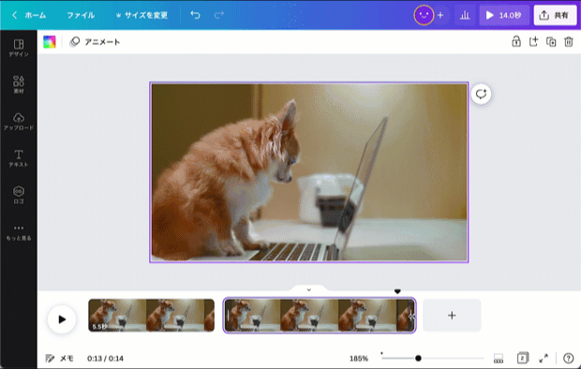This screenshot has height=369, width=581.
Task: Click the 185% zoom level
Action: pos(359,359)
